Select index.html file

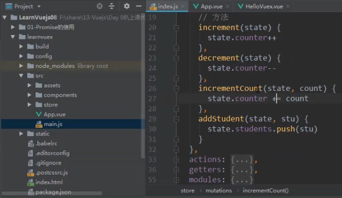[49, 182]
